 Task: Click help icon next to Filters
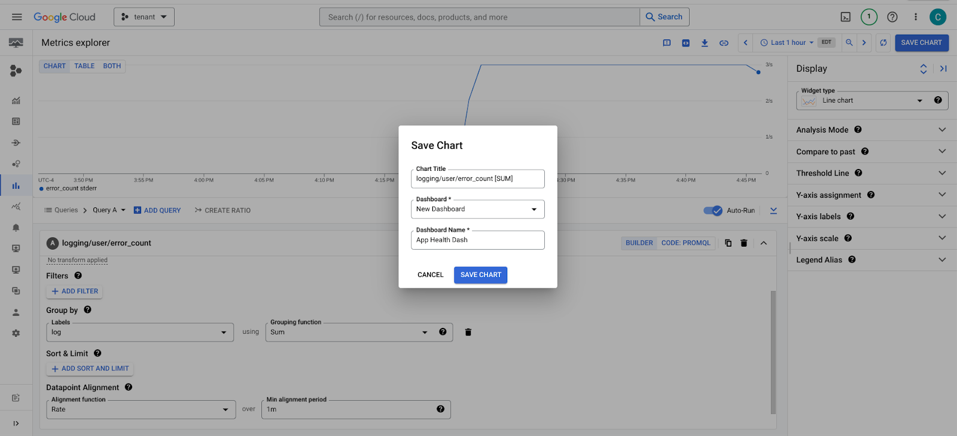[78, 275]
